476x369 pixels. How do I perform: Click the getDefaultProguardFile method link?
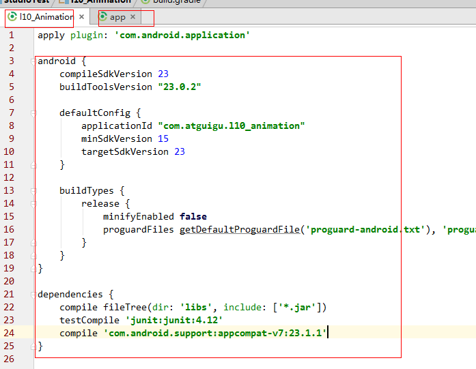(240, 230)
